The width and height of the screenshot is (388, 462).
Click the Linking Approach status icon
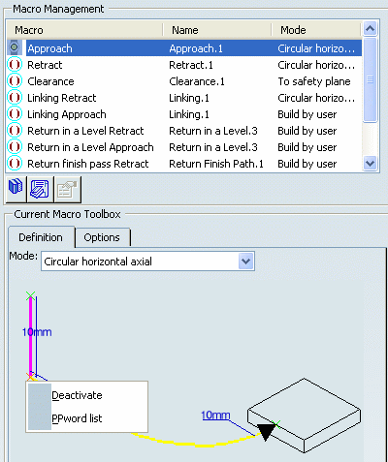15,114
